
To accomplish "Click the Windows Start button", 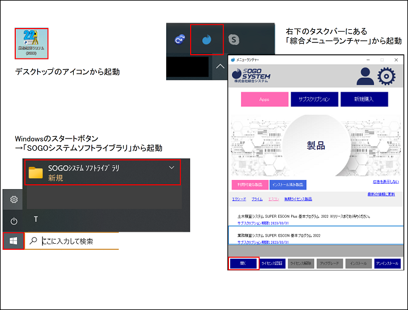I will point(13,241).
